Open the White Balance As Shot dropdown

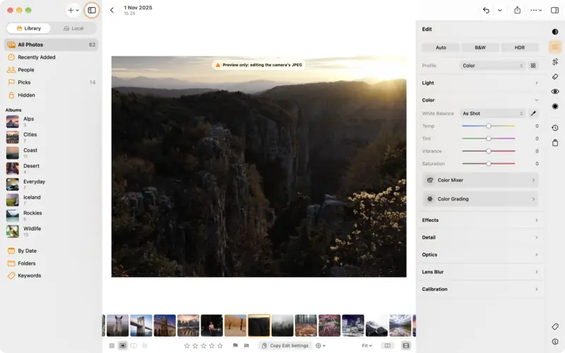(492, 114)
